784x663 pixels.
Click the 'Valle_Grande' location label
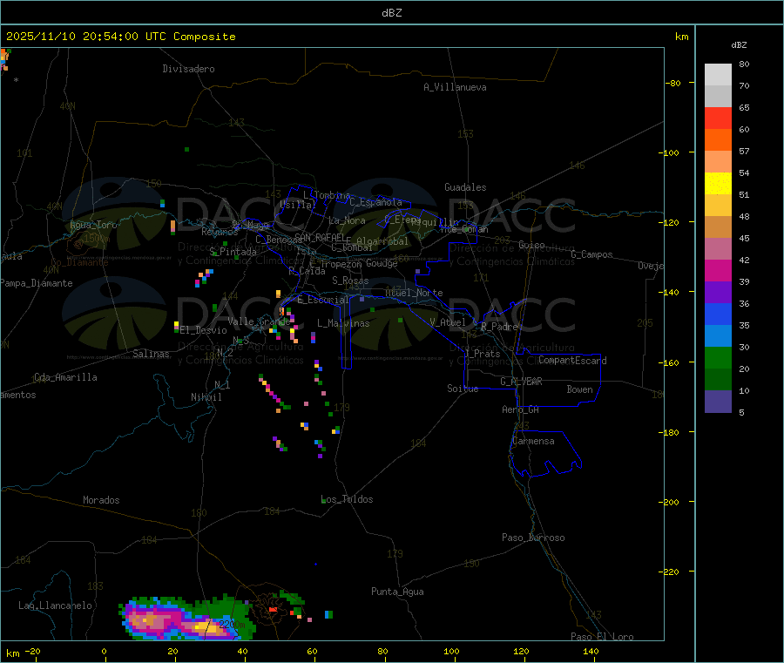259,321
